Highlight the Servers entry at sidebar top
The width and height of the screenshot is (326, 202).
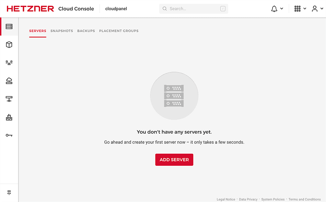(x=9, y=26)
